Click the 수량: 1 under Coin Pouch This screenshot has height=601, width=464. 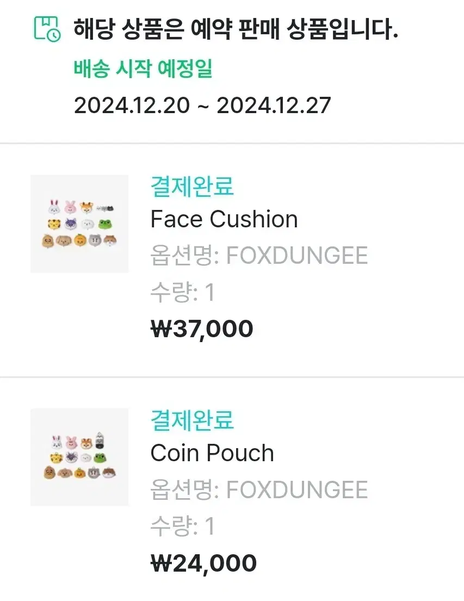(183, 526)
